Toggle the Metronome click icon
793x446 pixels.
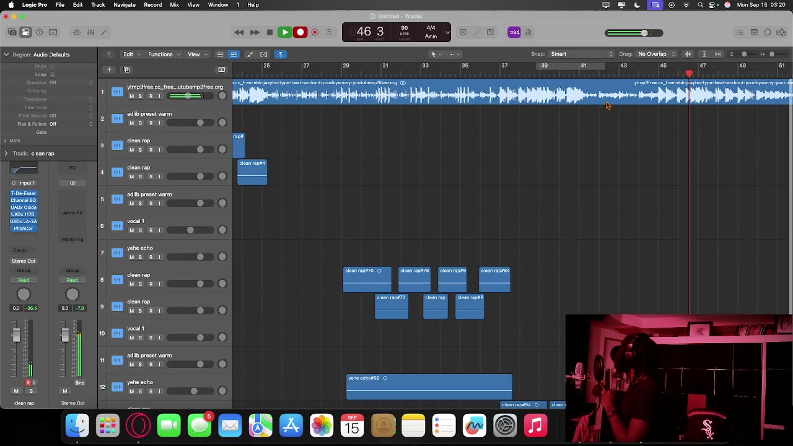(x=528, y=32)
